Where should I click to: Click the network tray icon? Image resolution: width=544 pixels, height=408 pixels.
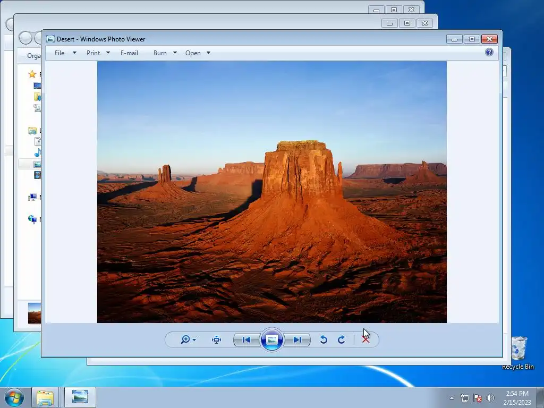[464, 398]
